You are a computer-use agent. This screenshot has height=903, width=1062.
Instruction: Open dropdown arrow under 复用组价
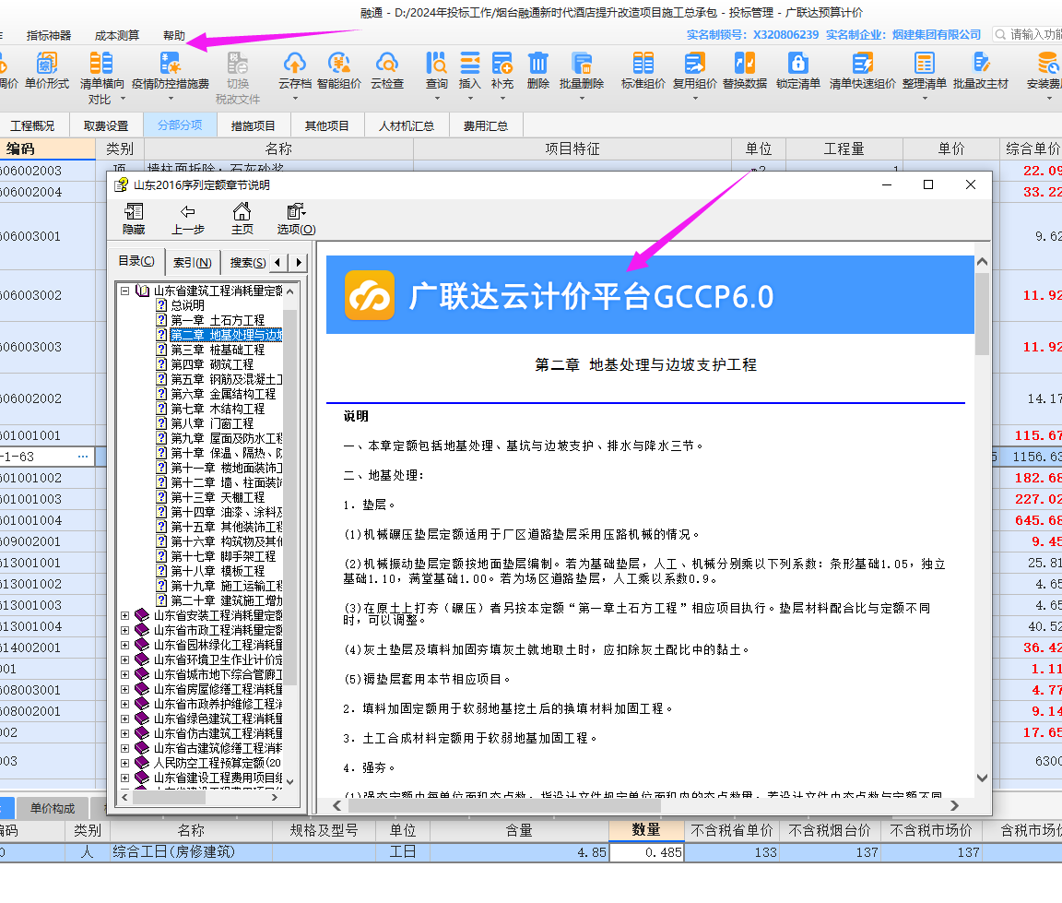[x=694, y=99]
